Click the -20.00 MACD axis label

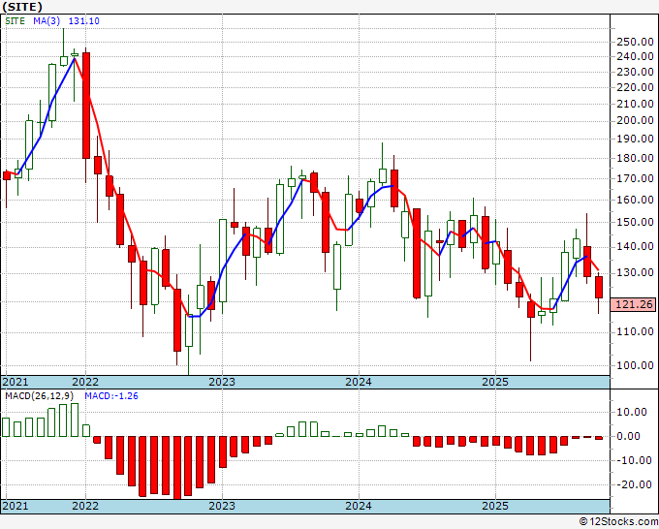[635, 484]
